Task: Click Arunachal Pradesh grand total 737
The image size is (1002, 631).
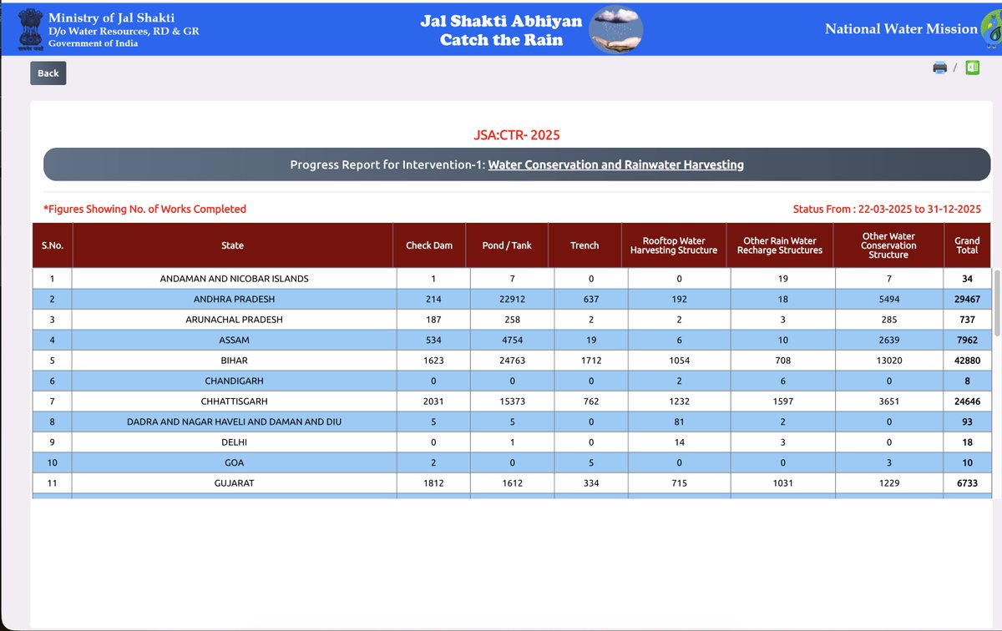Action: pos(967,319)
